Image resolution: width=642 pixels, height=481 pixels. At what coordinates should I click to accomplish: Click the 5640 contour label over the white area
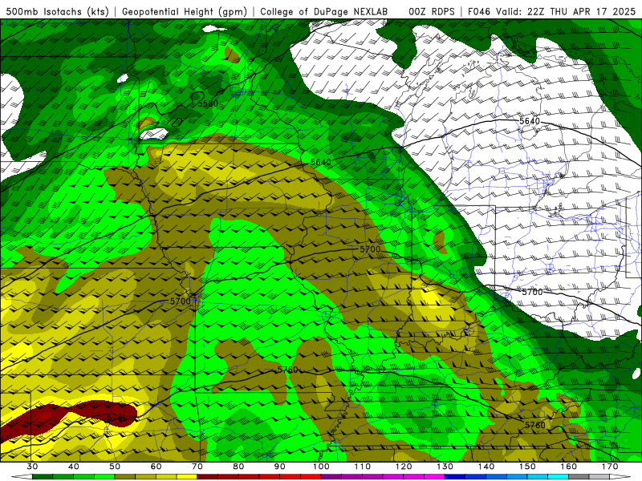pyautogui.click(x=530, y=121)
